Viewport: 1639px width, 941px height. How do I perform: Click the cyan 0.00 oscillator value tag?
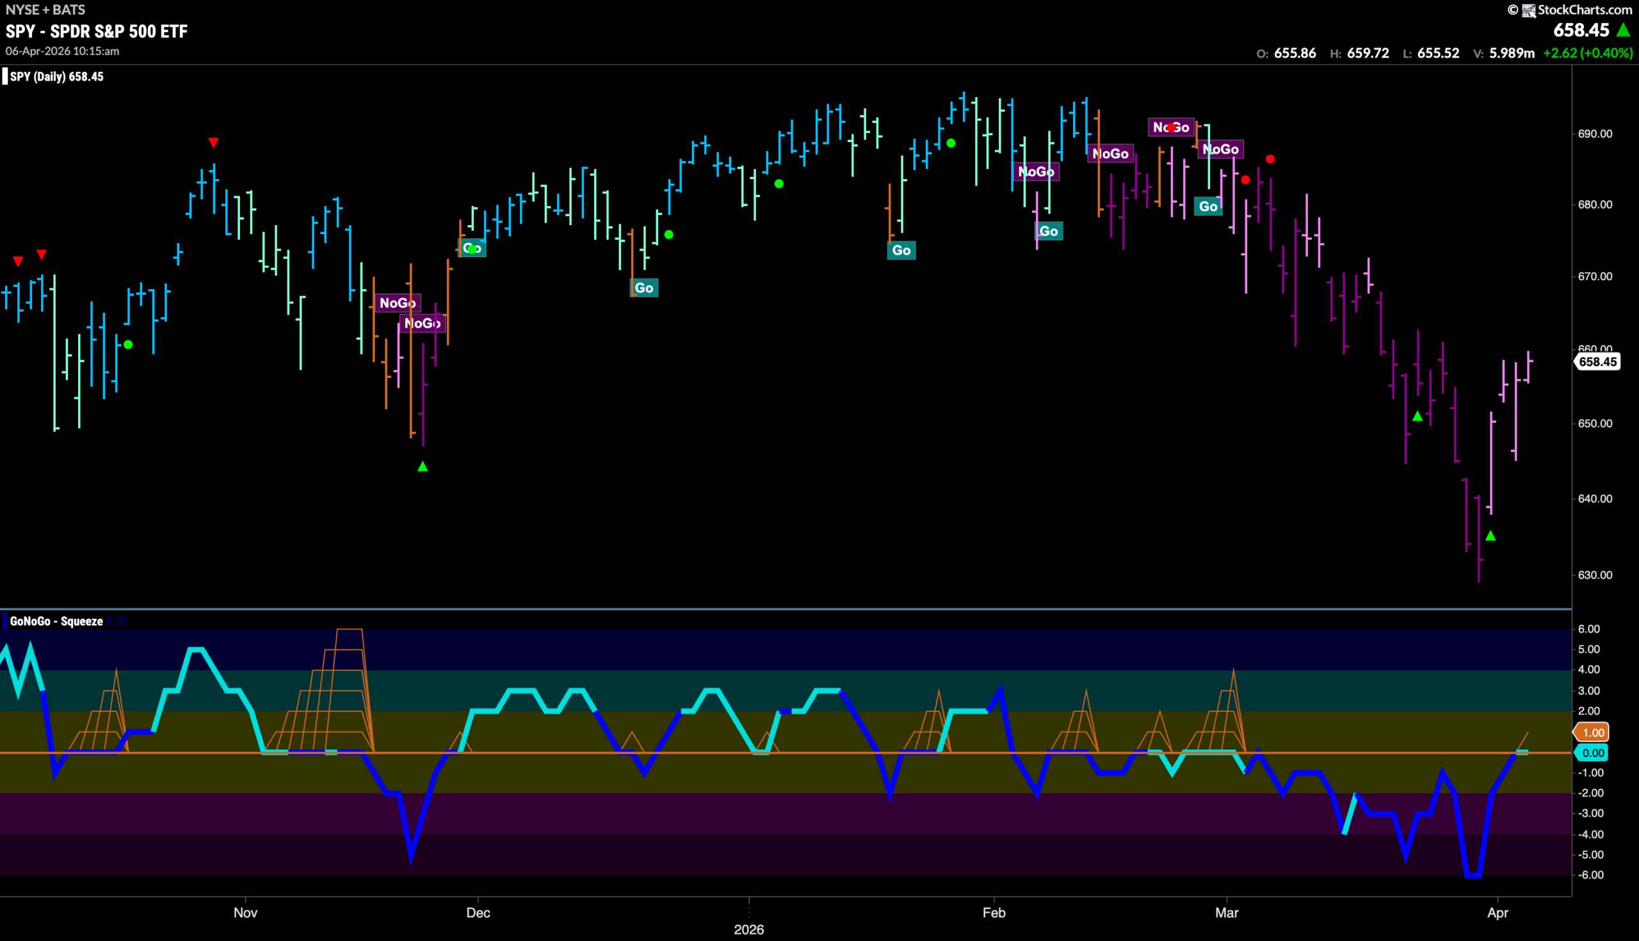(1592, 753)
